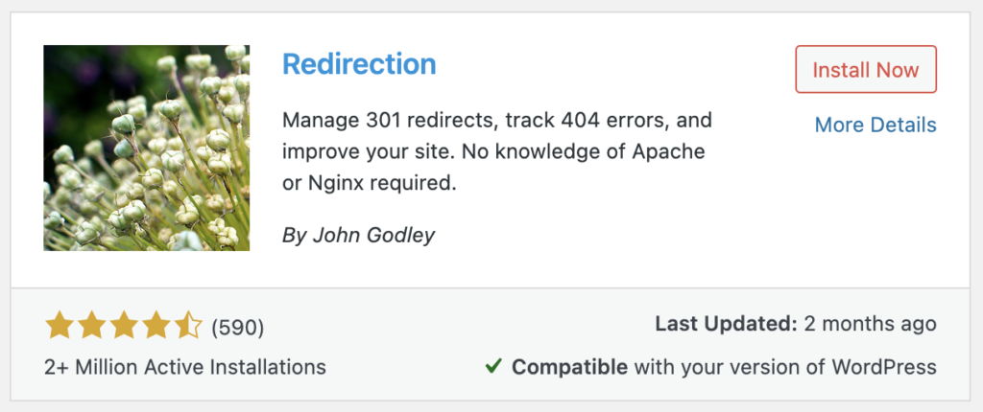
Task: Click the second gold rating star
Action: pyautogui.click(x=91, y=326)
